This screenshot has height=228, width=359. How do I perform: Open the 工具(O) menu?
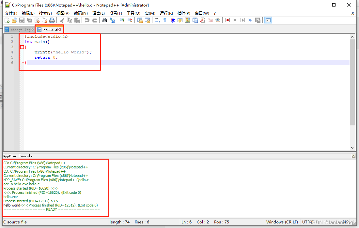[x=133, y=13]
